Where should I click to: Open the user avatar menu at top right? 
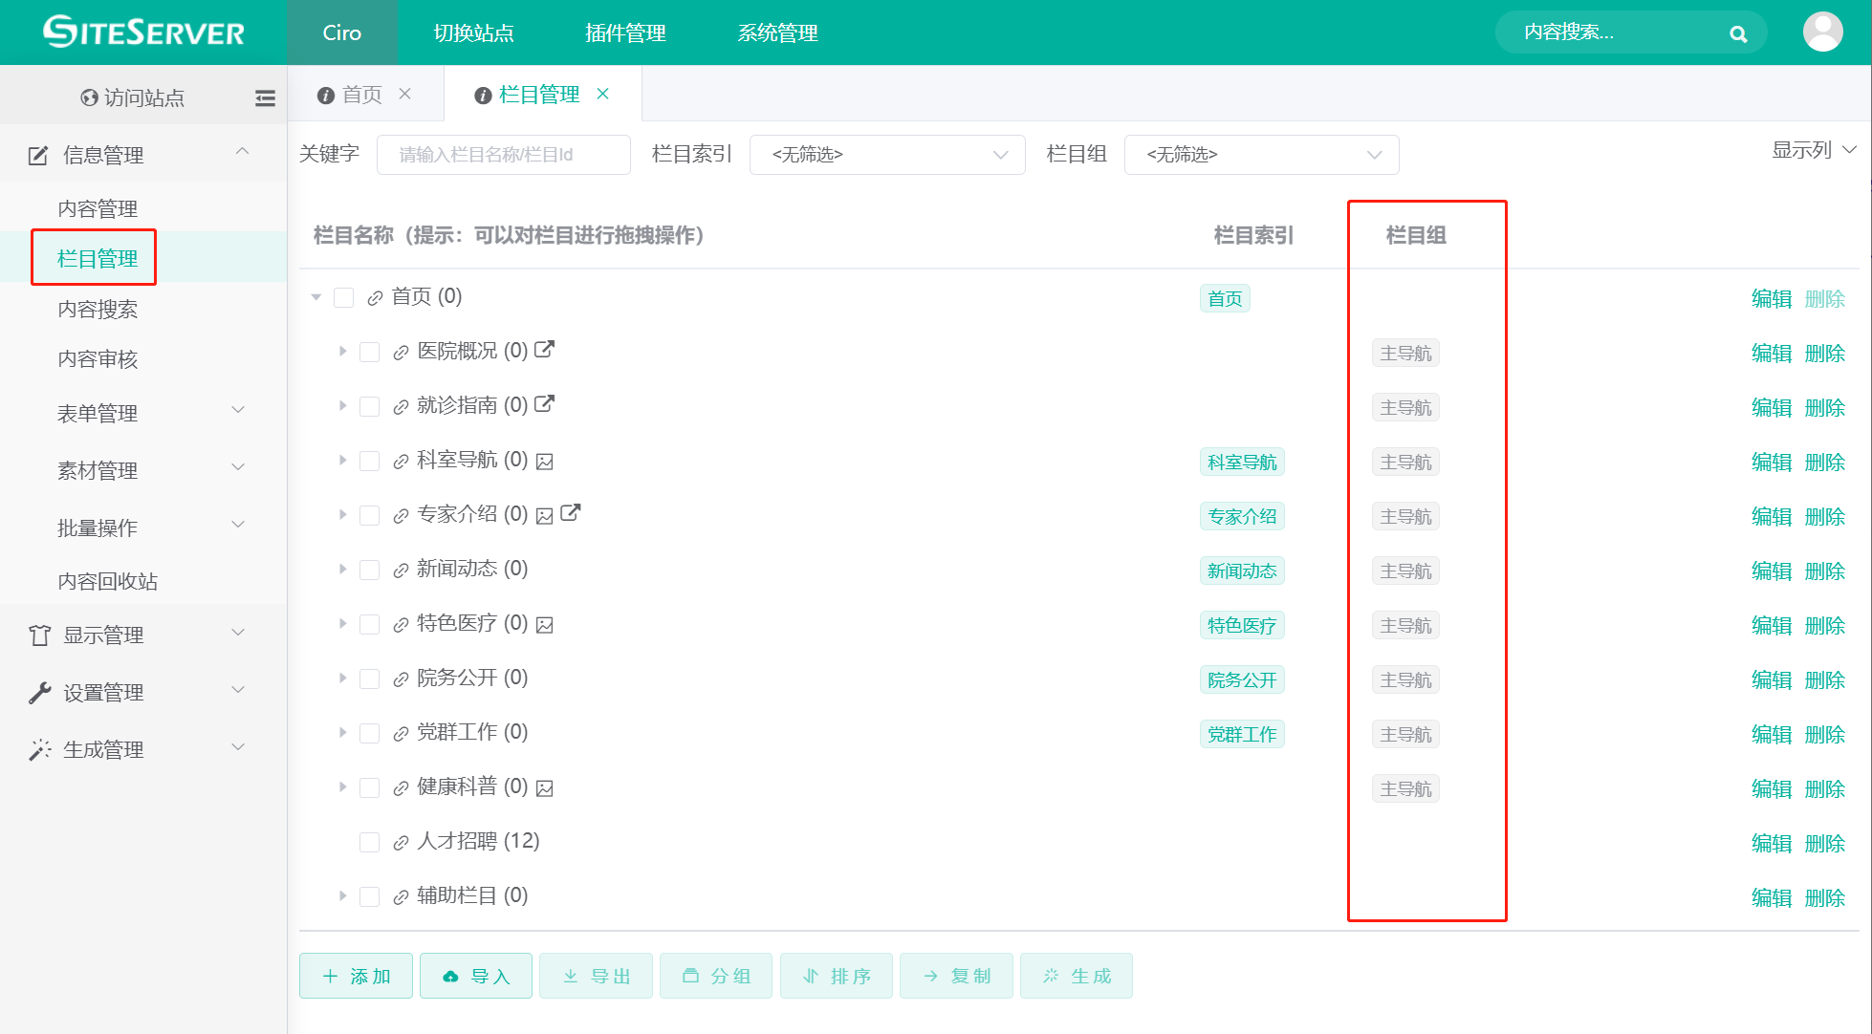tap(1822, 32)
